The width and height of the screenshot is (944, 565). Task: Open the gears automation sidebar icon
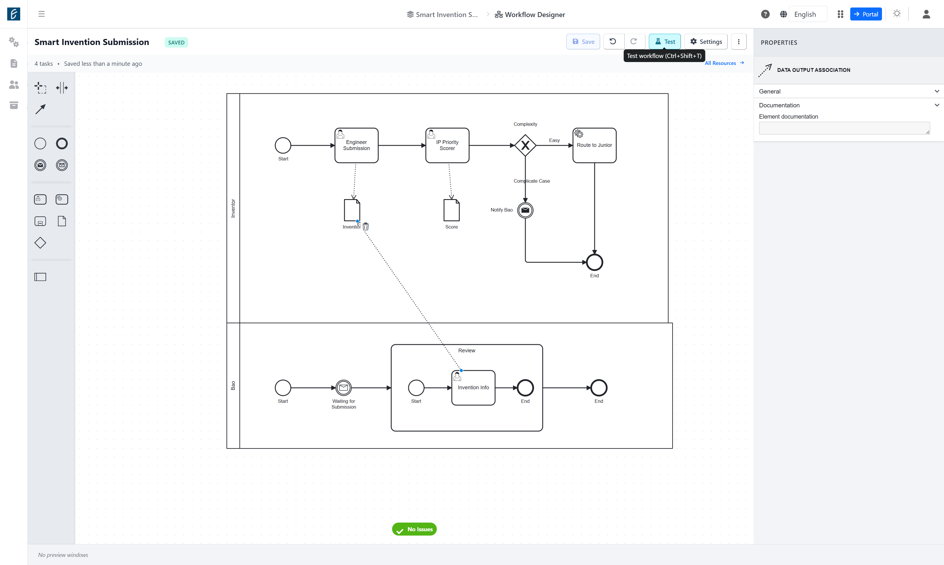click(14, 42)
